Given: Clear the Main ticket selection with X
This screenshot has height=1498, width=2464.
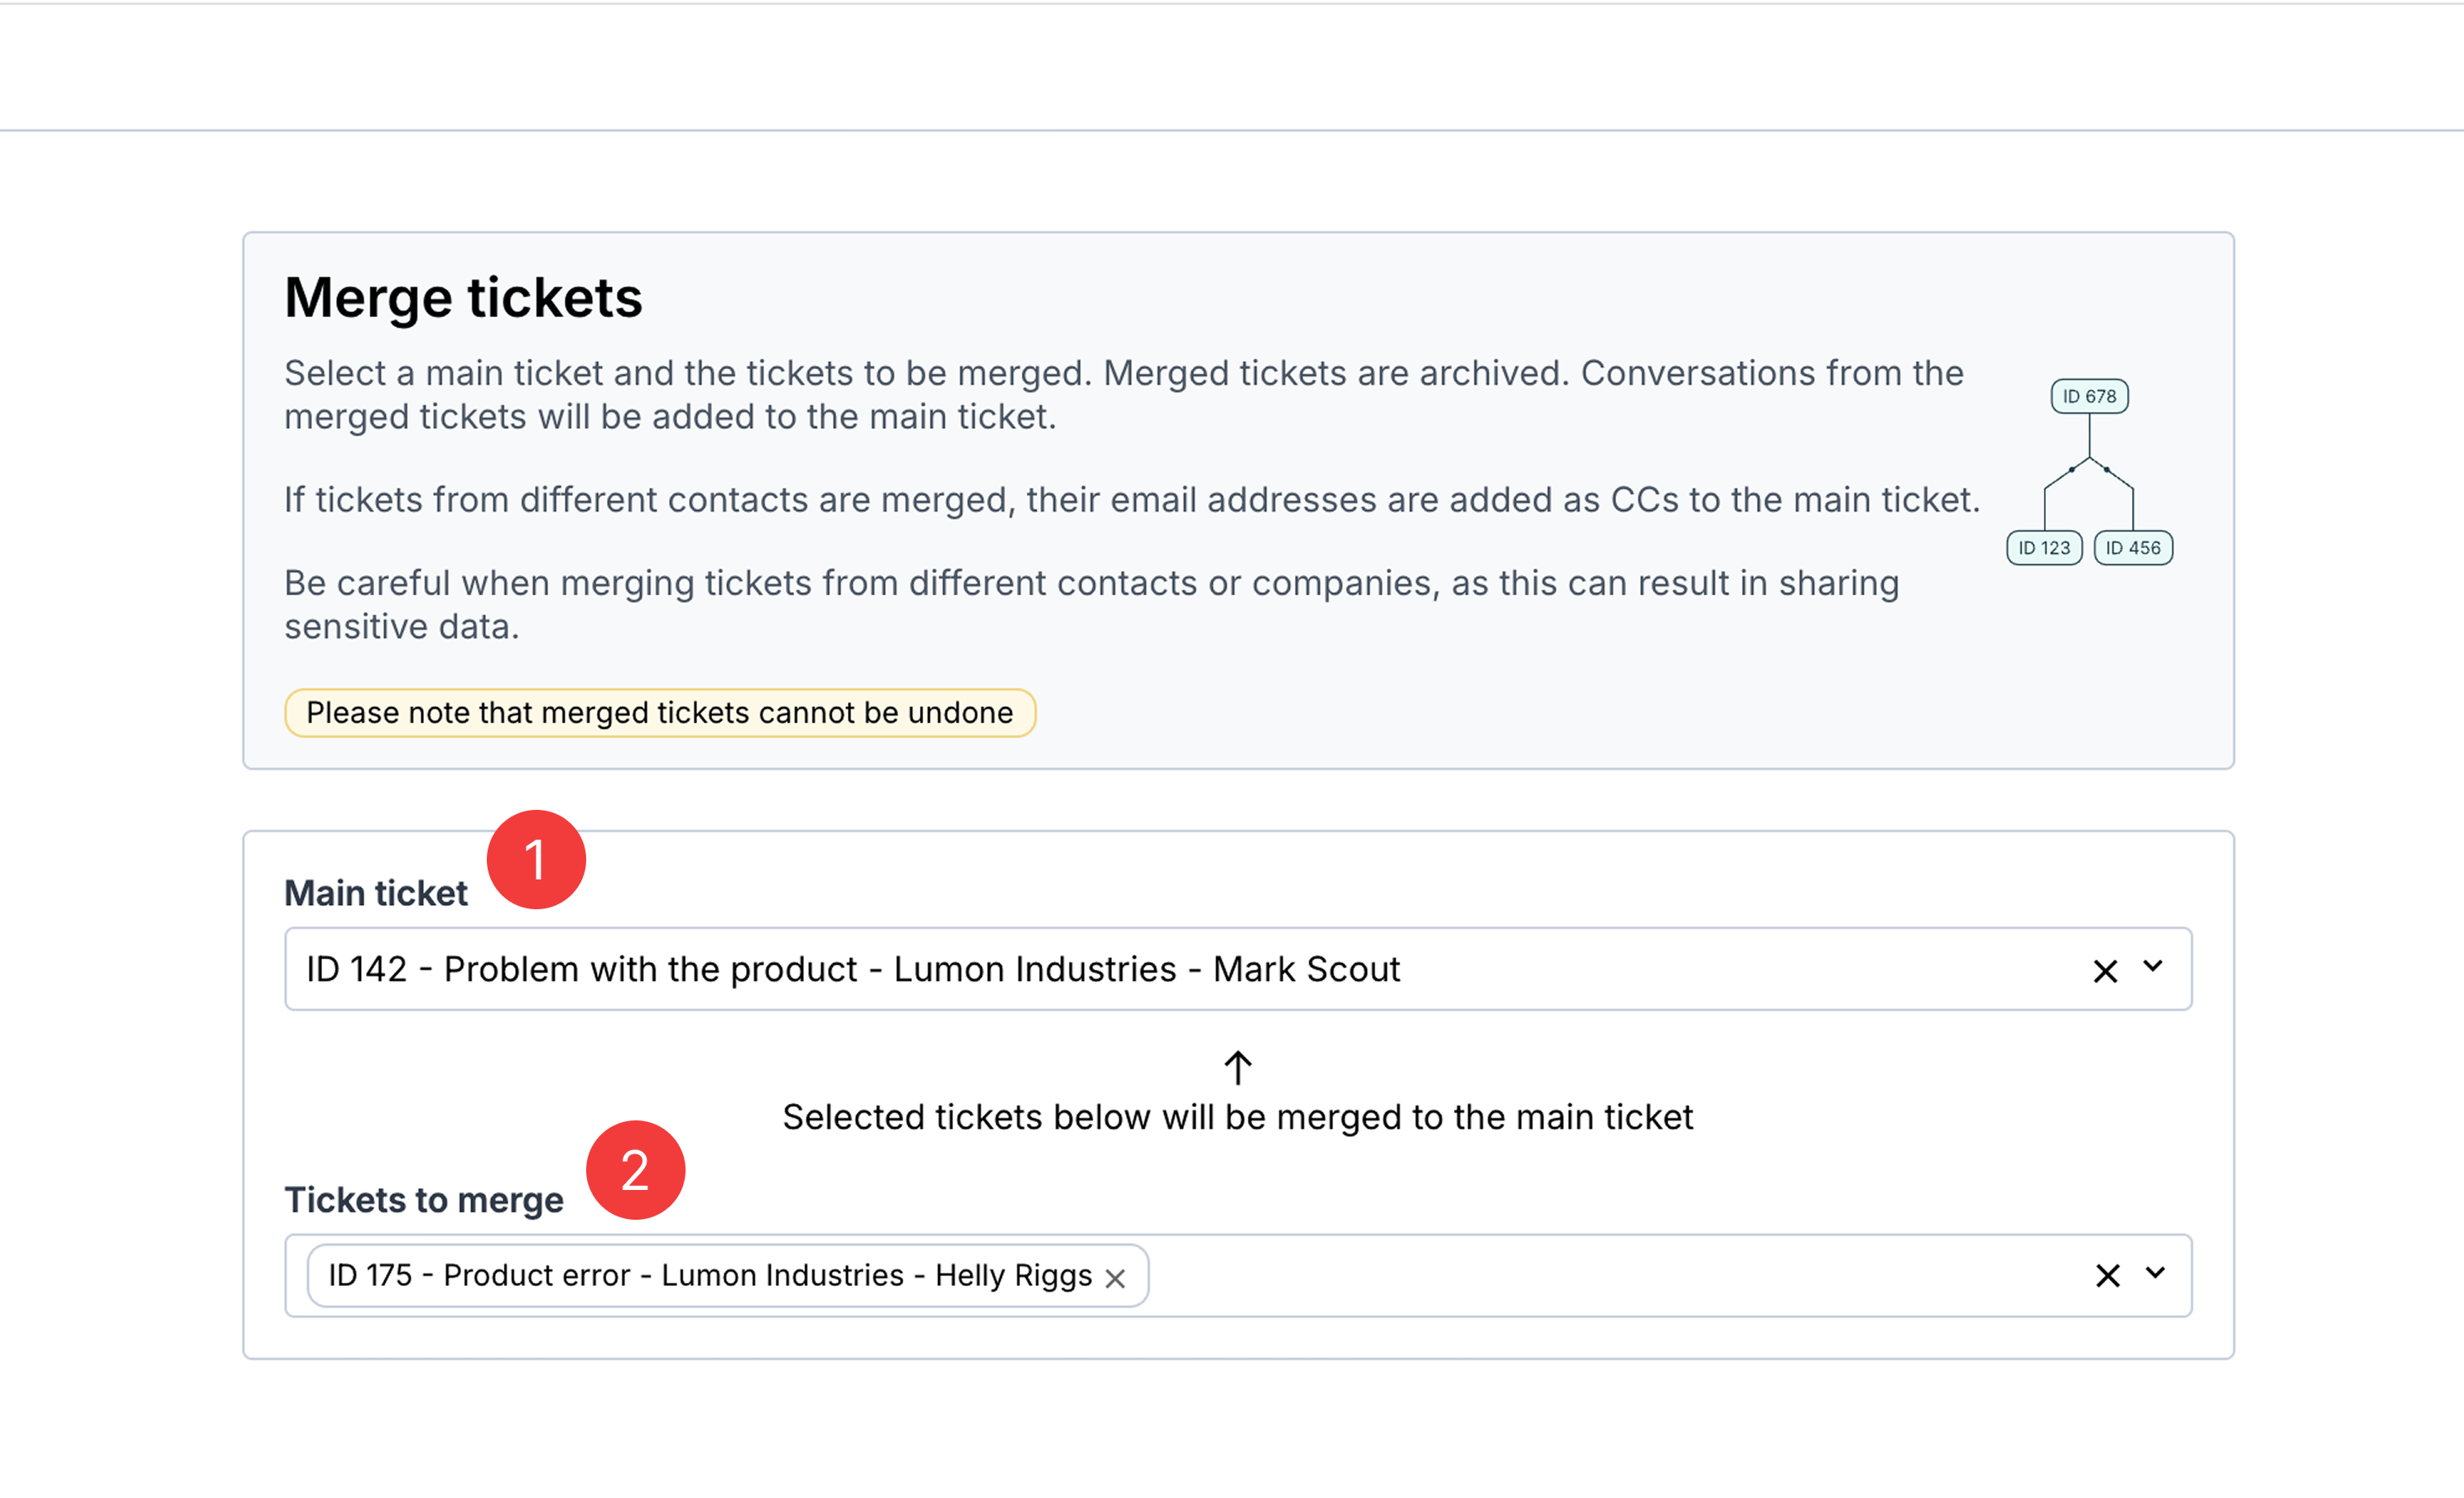Looking at the screenshot, I should 2105,971.
